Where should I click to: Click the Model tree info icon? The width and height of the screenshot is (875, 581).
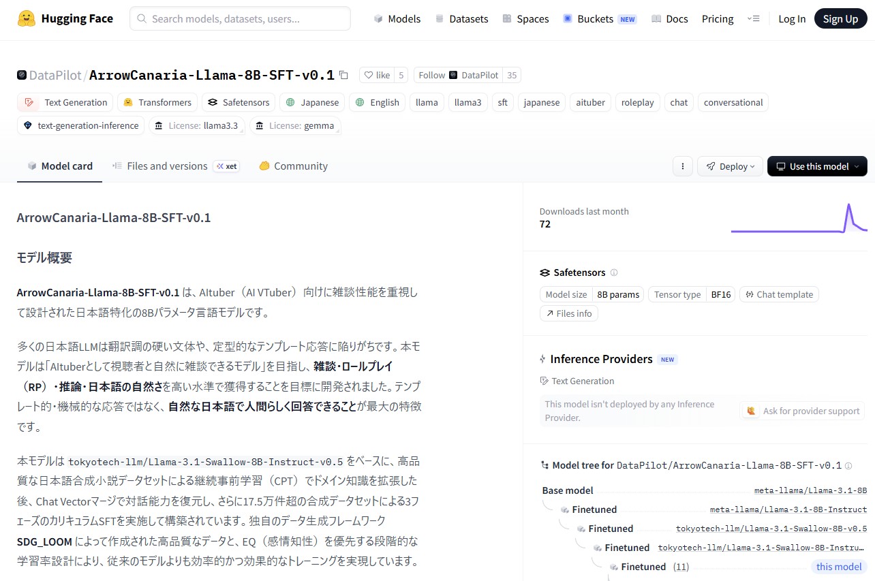pos(848,466)
